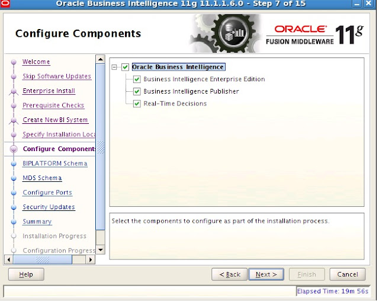Go to the Summary step
This screenshot has height=301, width=379.
pos(37,222)
